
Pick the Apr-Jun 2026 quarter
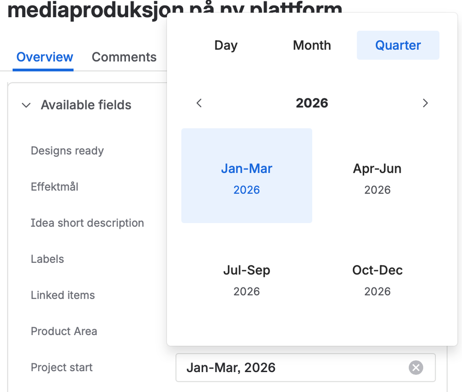coord(377,176)
